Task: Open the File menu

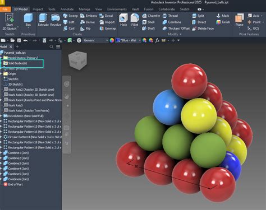Action: 5,9
